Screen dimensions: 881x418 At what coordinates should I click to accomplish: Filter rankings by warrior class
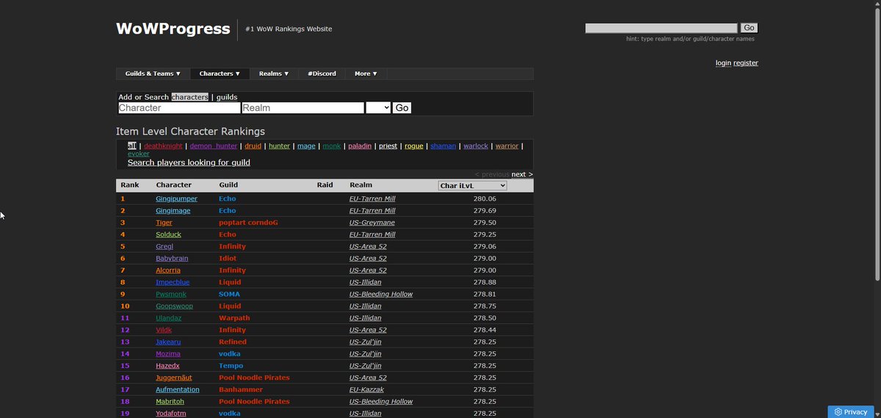coord(507,146)
